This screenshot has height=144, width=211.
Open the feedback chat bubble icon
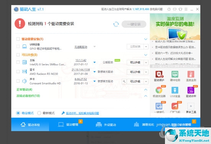[x=175, y=9]
